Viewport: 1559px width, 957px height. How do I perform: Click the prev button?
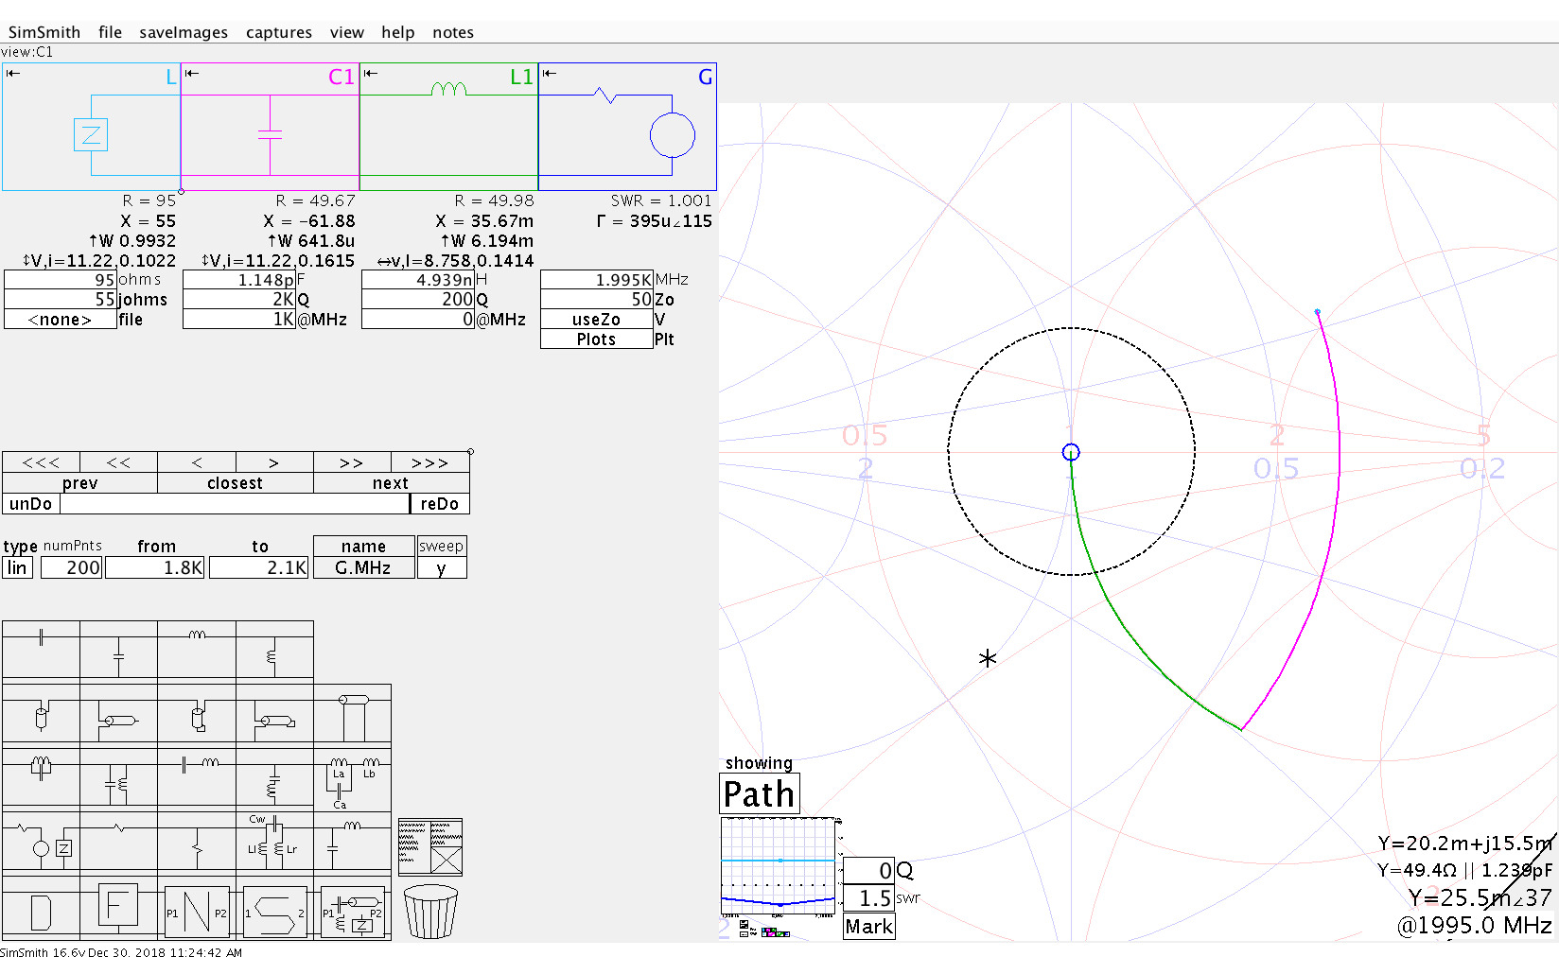[x=79, y=483]
